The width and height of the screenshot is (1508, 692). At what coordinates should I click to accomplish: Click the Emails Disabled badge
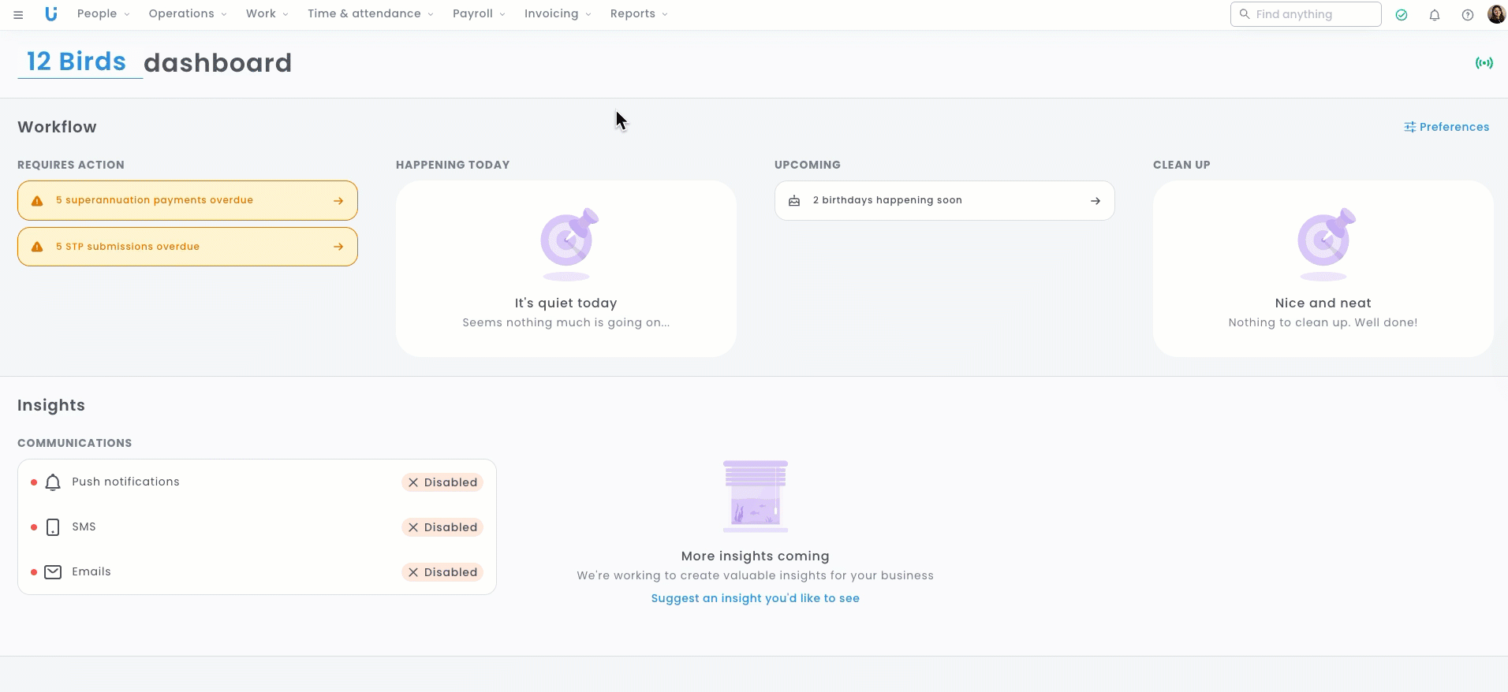[x=442, y=572]
